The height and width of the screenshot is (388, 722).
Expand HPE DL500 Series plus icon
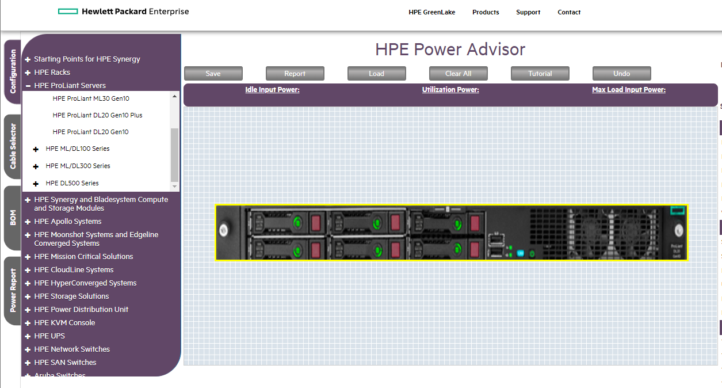[36, 184]
